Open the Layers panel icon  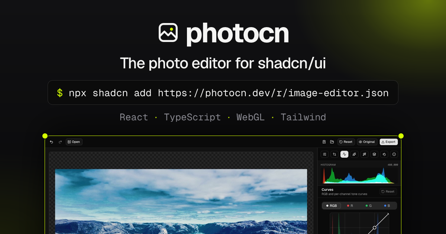click(375, 154)
